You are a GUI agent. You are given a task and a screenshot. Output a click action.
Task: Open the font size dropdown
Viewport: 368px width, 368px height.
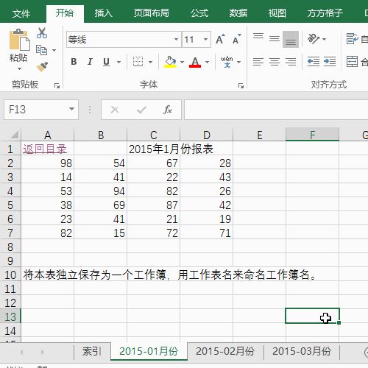[205, 39]
